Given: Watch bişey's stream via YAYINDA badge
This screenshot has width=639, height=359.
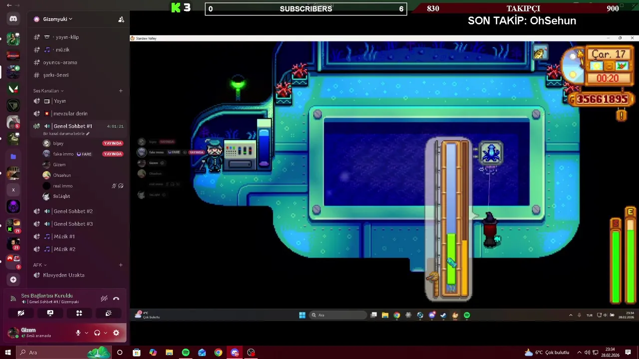Looking at the screenshot, I should [x=112, y=143].
